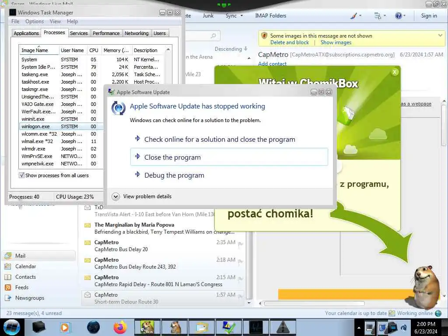Show hidden system tray icons

(x=359, y=328)
